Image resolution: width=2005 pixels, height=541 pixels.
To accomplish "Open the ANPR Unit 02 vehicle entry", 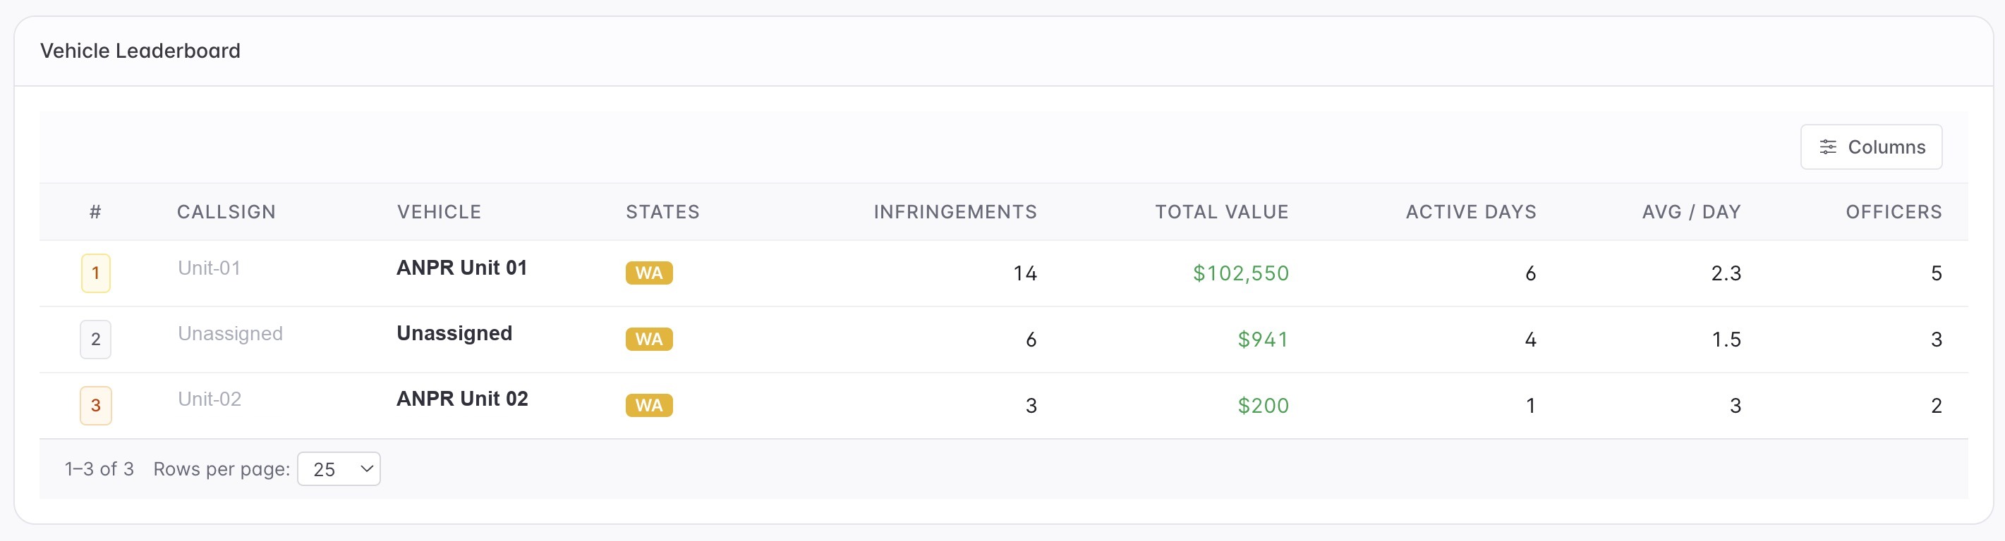I will [x=462, y=399].
